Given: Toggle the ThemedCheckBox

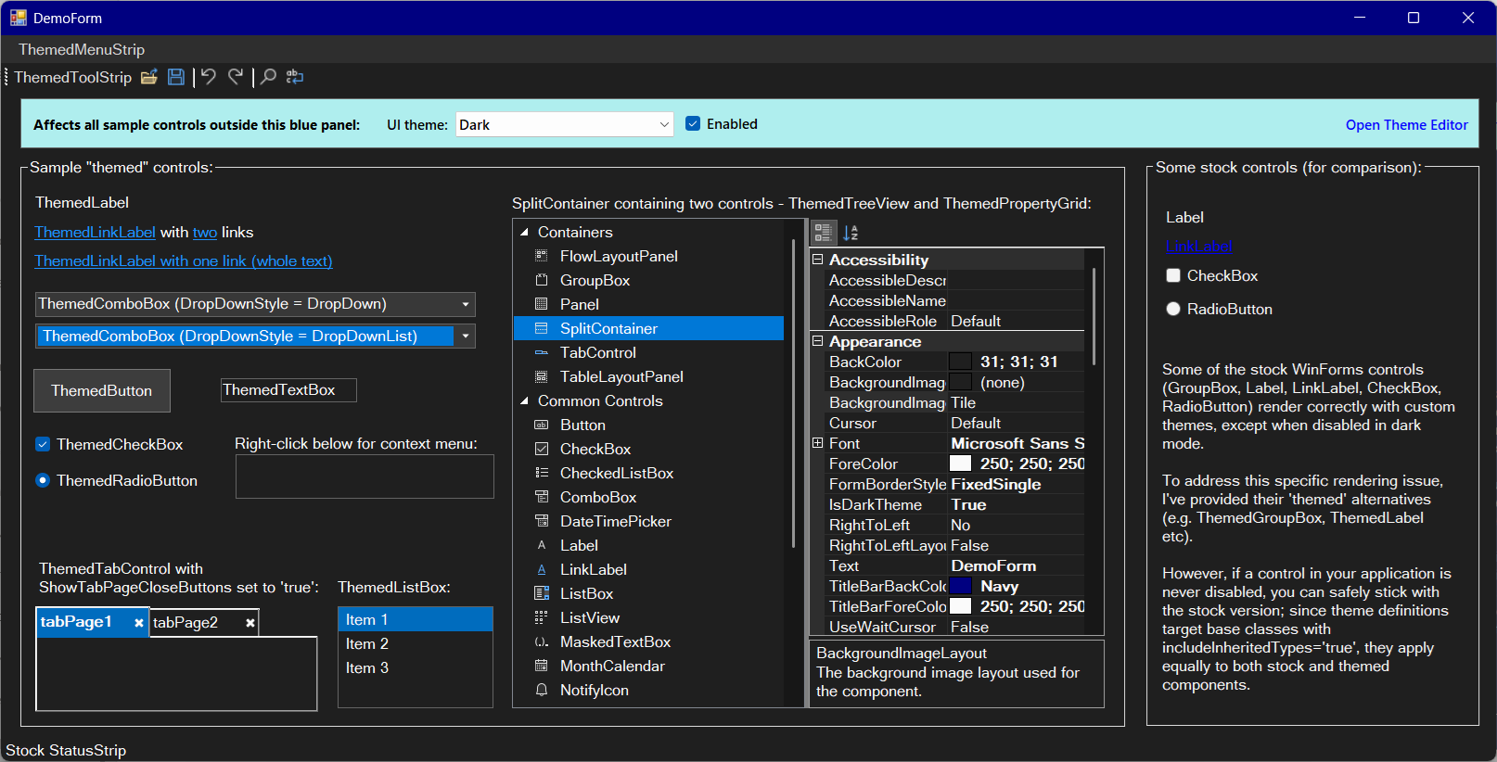Looking at the screenshot, I should [x=43, y=444].
